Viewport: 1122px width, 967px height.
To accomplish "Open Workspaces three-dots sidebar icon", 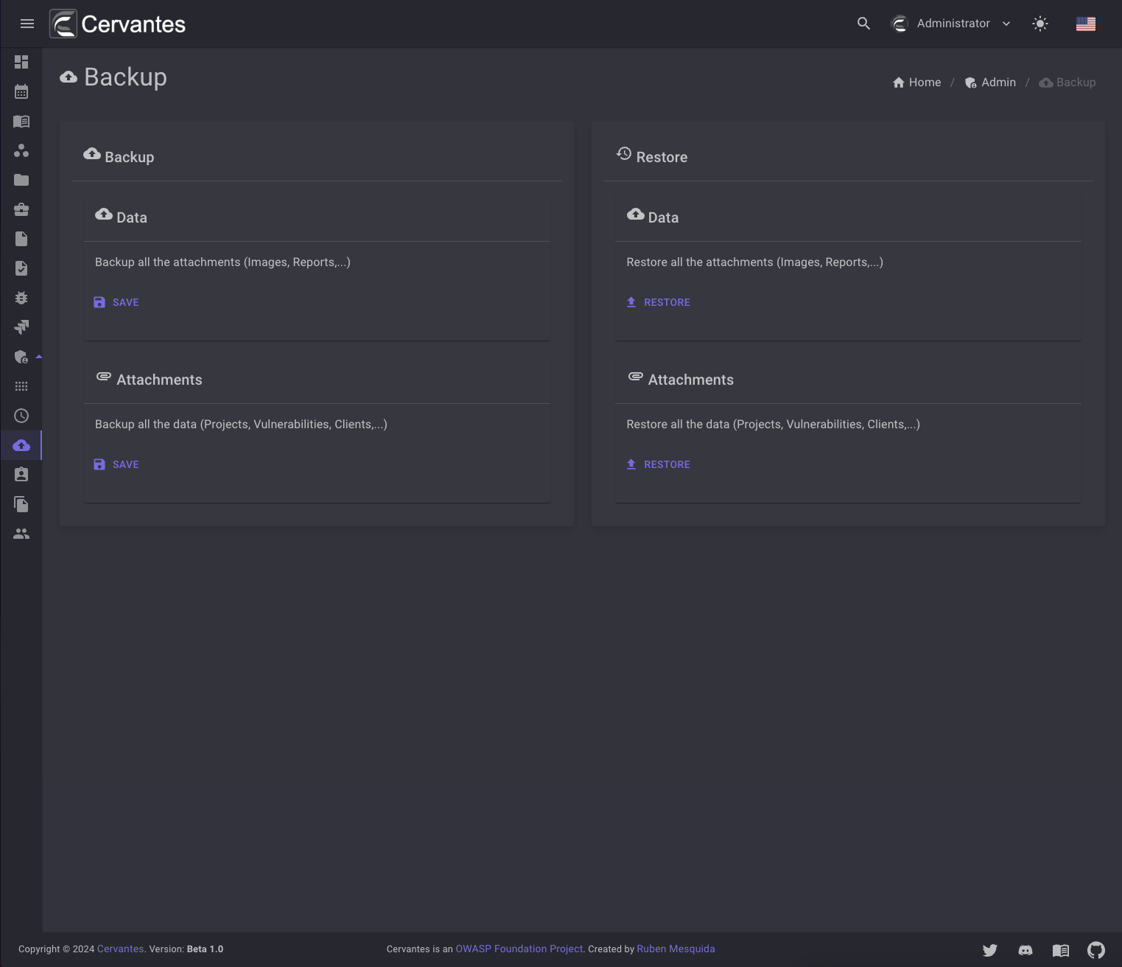I will click(x=21, y=150).
